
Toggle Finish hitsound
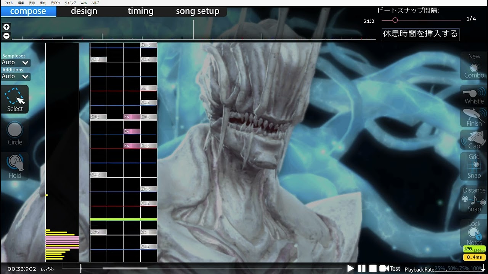474,117
